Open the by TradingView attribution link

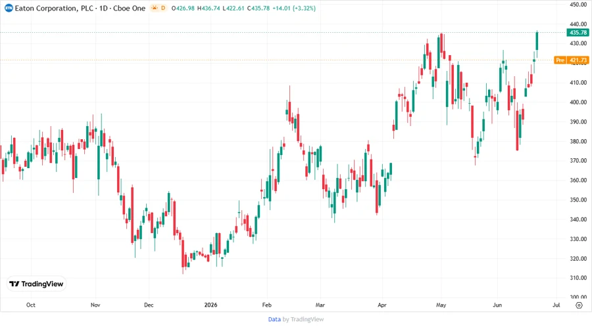(x=303, y=319)
